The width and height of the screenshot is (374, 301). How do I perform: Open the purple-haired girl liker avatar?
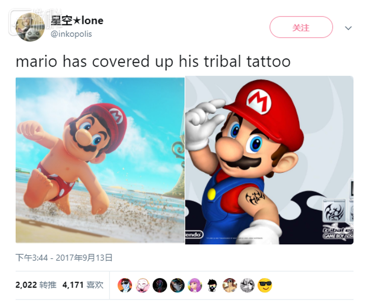coord(195,285)
